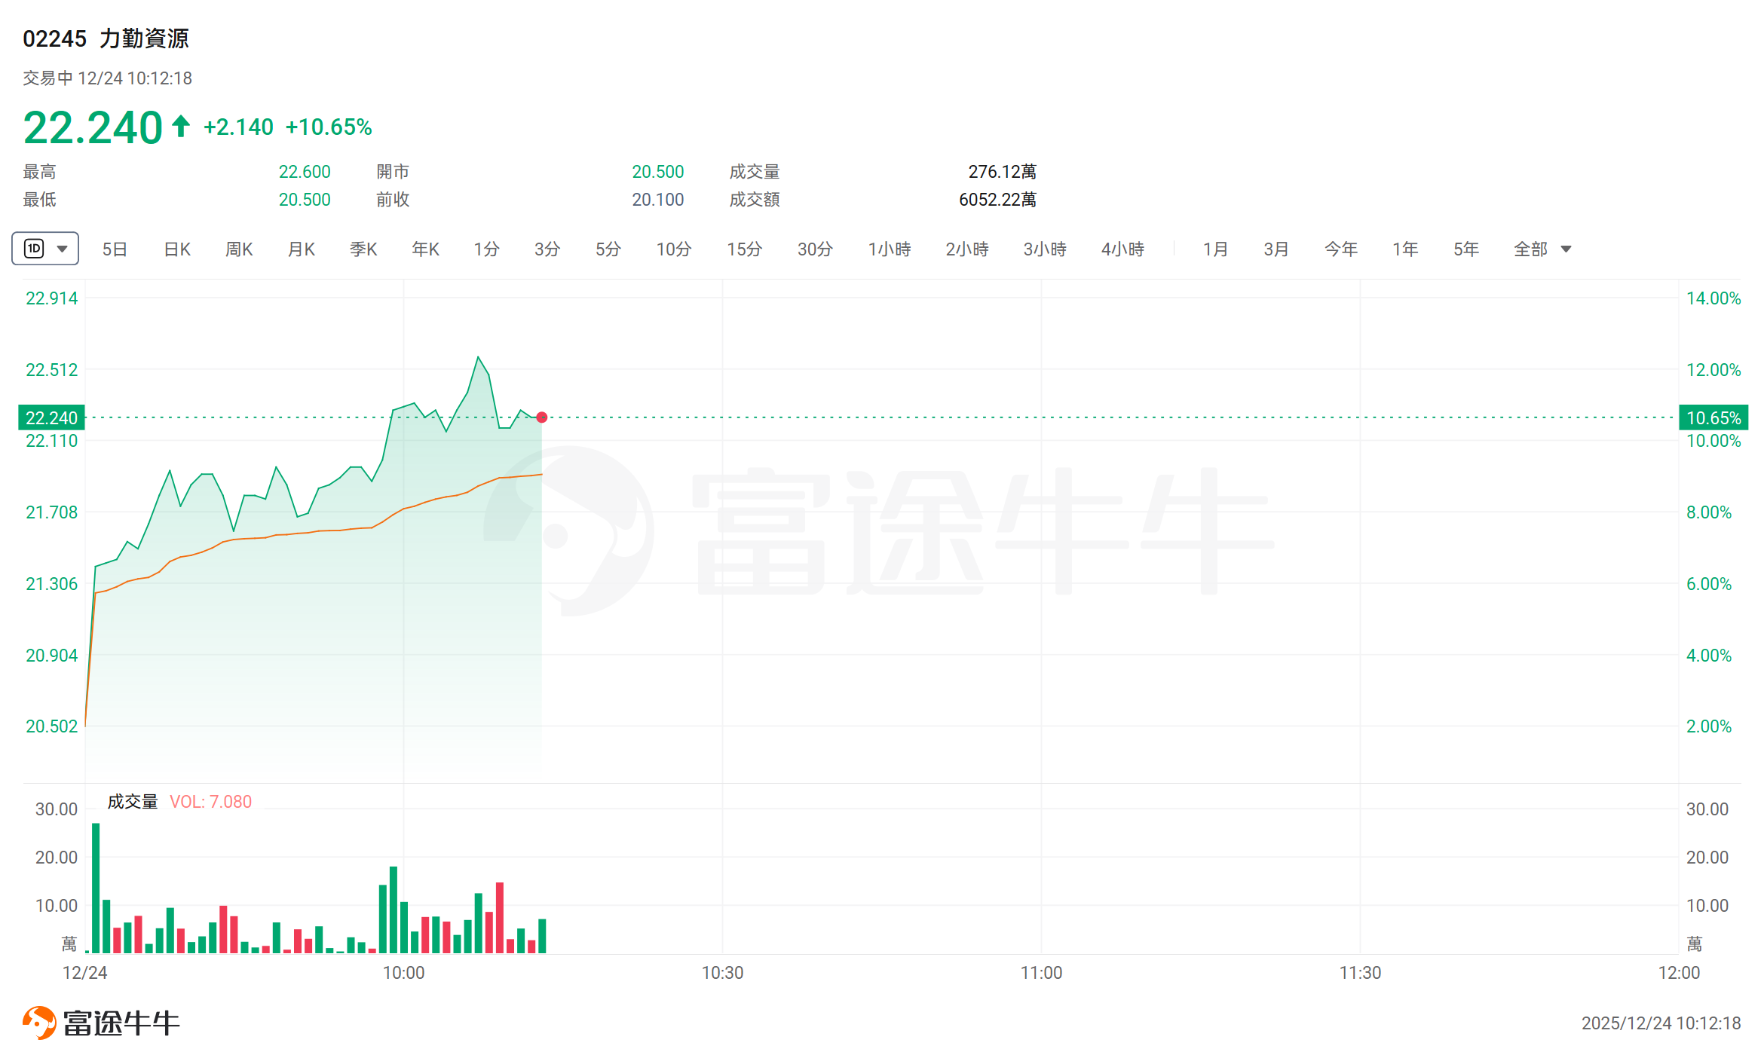
Task: Click the 10.65% percent axis tag
Action: click(x=1713, y=417)
